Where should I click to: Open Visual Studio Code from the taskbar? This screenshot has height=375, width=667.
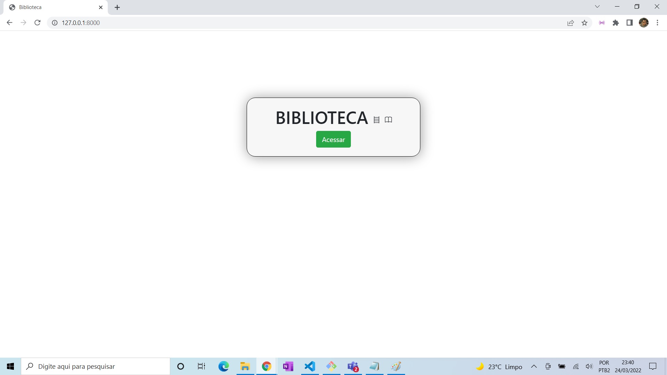coord(310,366)
